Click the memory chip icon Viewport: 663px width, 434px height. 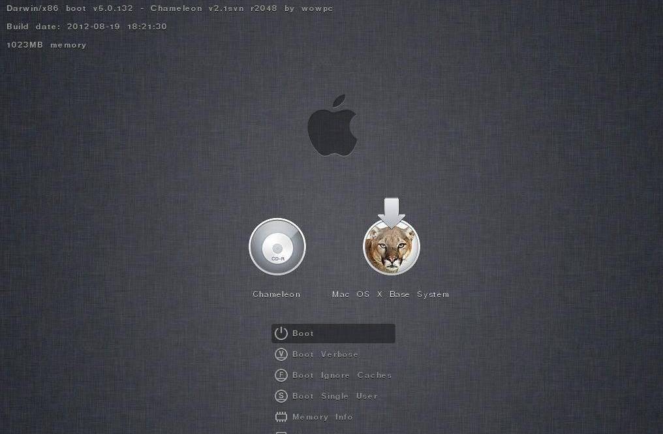click(281, 417)
